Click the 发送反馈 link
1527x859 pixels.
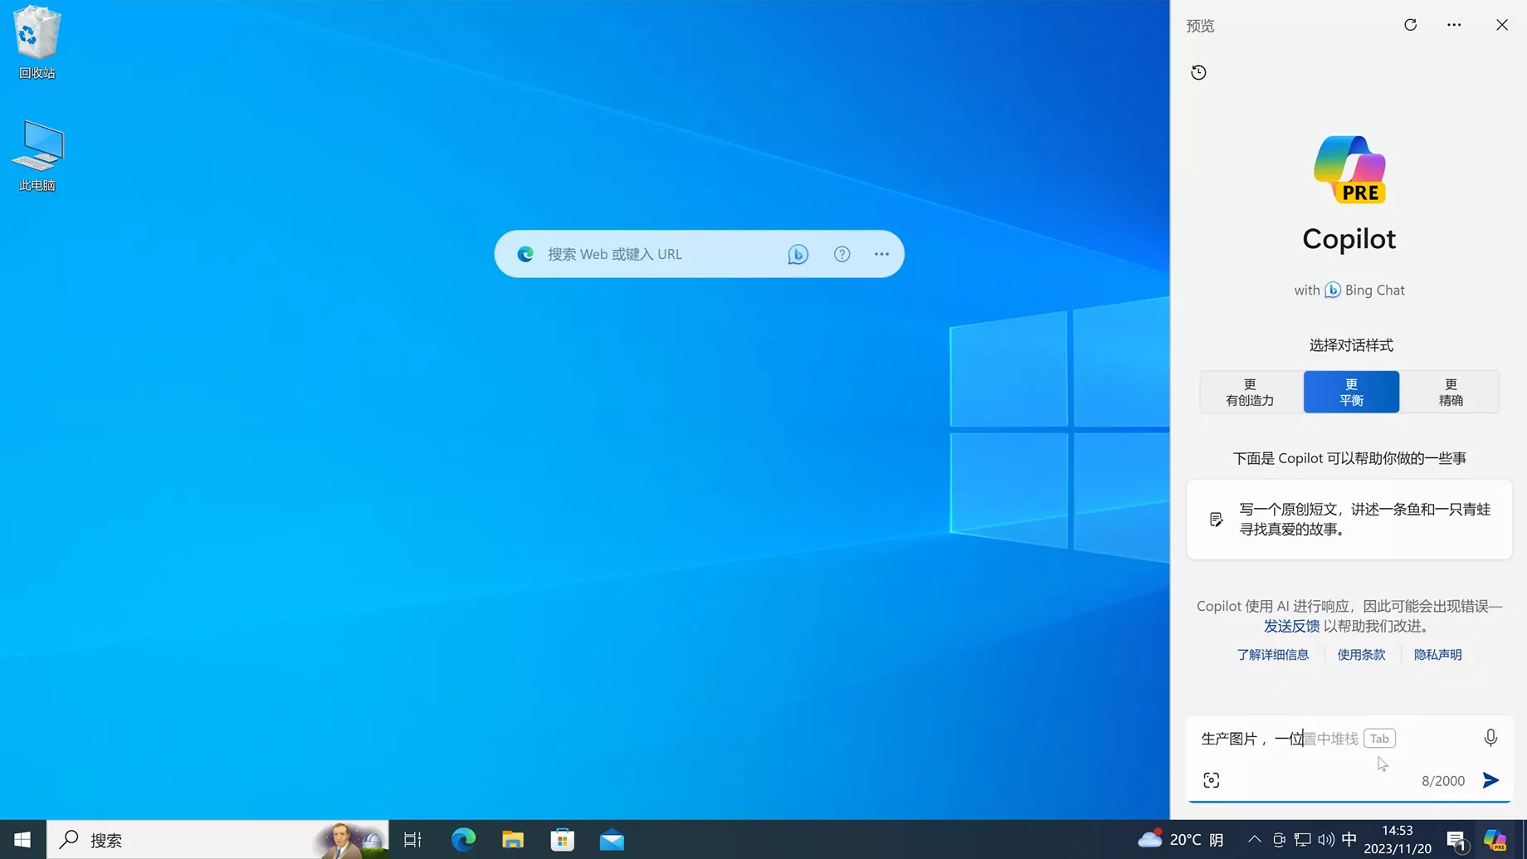point(1291,627)
